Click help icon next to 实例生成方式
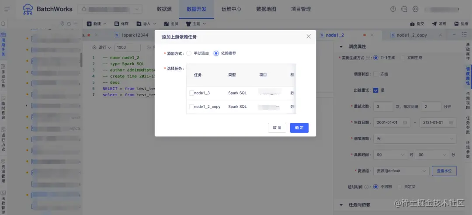The width and height of the screenshot is (472, 215). [368, 58]
